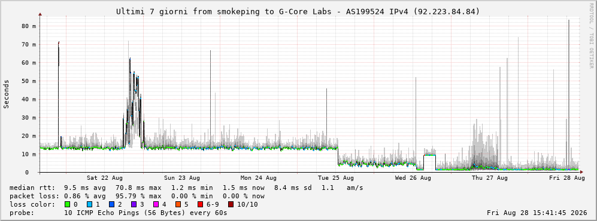This screenshot has height=221, width=597.
Task: Click the Thu 27 Aug axis label
Action: point(490,178)
